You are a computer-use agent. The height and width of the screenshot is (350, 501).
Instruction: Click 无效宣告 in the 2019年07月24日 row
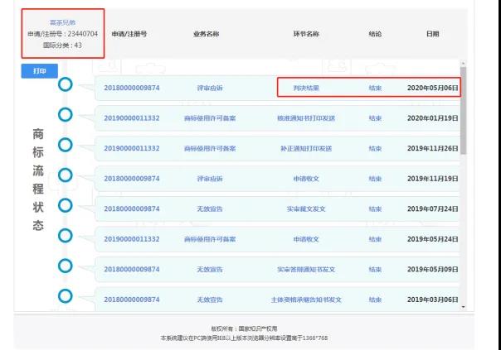(210, 209)
